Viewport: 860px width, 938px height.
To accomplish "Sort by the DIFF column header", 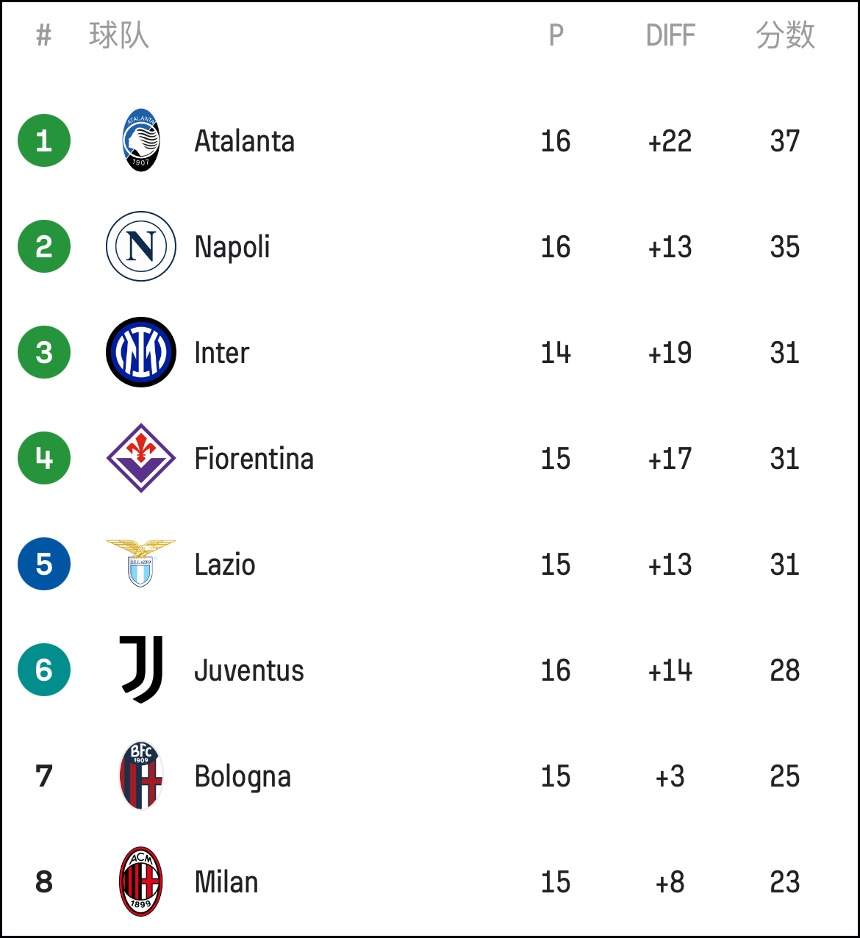I will point(670,35).
